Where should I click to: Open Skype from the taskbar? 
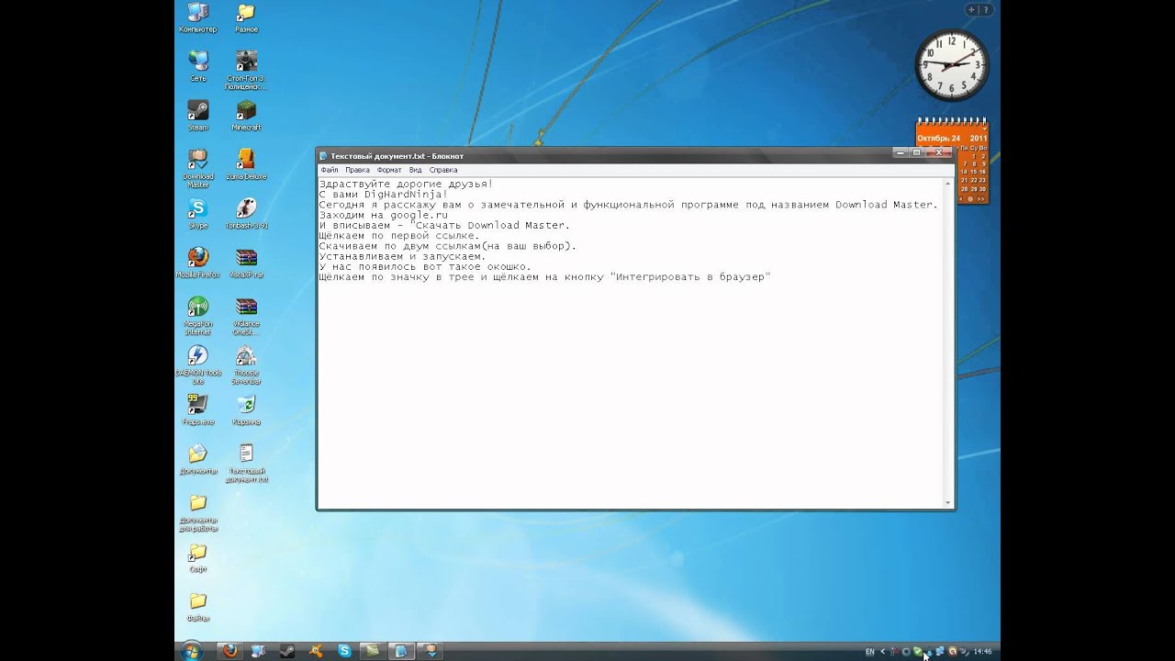click(x=343, y=651)
